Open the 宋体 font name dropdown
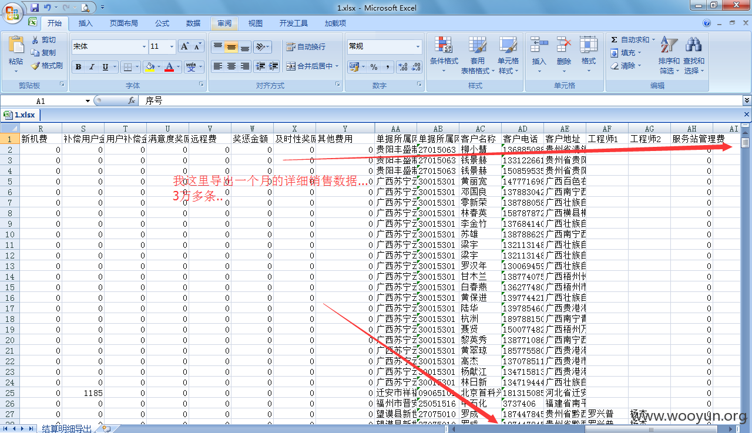 (144, 46)
